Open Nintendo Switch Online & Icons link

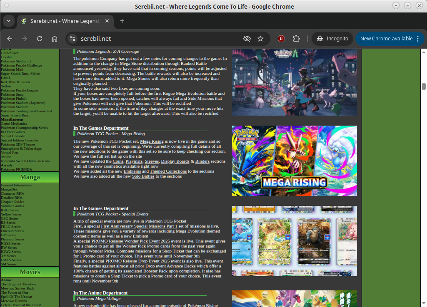click(25, 161)
